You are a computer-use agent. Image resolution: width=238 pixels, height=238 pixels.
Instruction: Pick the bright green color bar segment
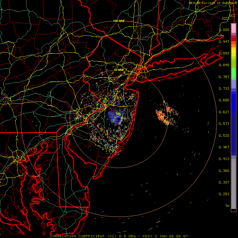coord(234,72)
